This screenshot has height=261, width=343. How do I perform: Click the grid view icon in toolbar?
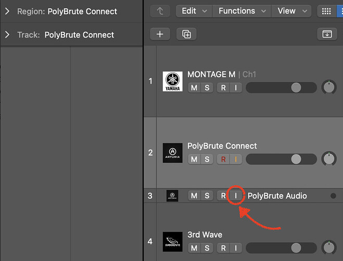coord(326,11)
